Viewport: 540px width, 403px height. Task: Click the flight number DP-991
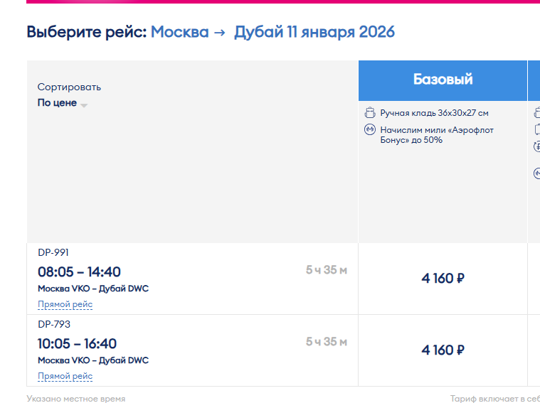(x=53, y=252)
